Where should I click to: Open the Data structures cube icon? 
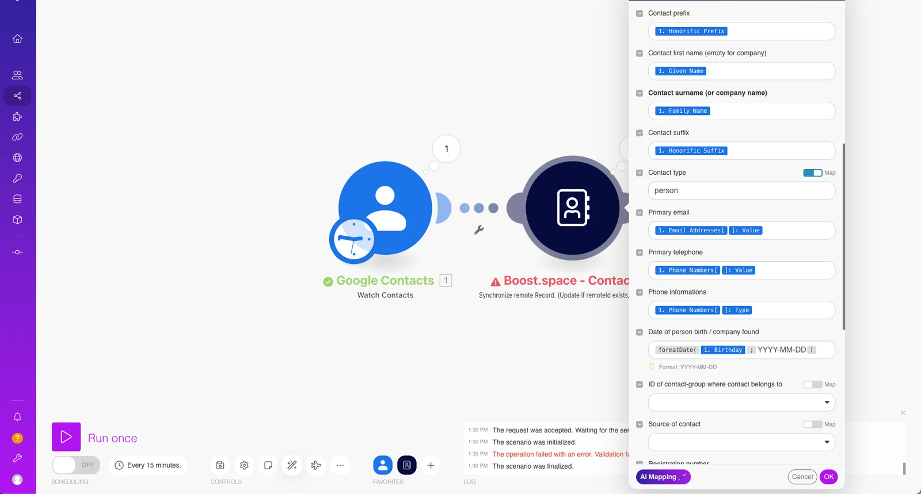point(17,220)
